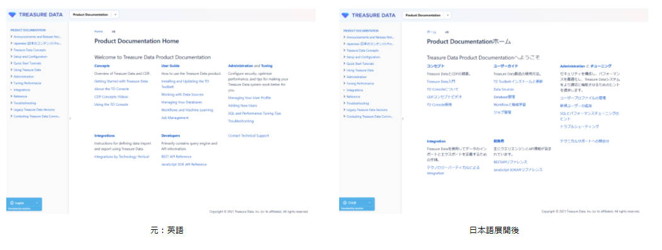Screen dimensions: 662x250
Task: Open the コンセプト heading link
Action: point(436,66)
